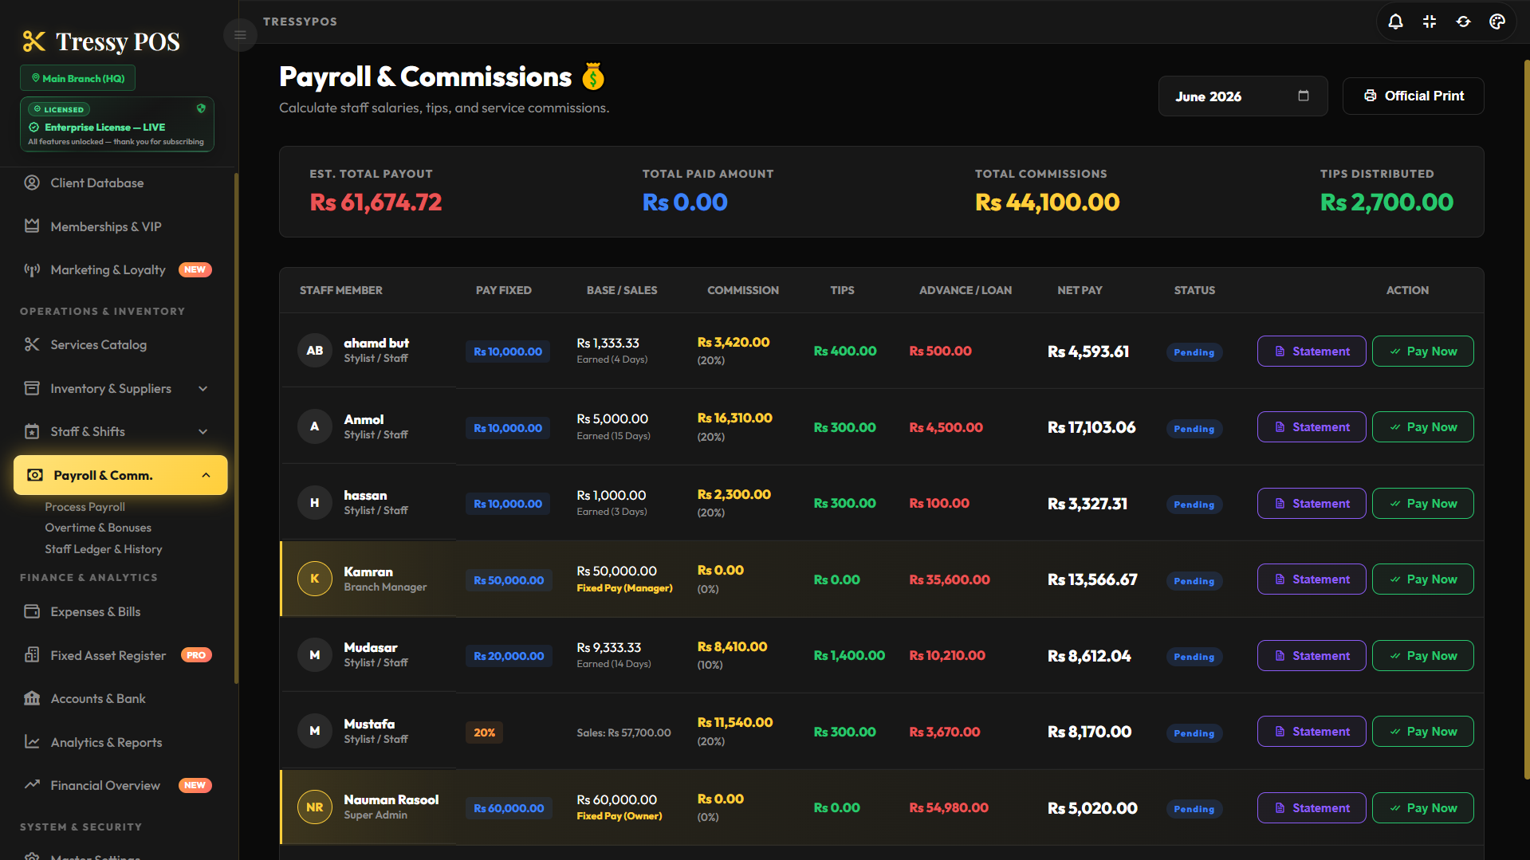Viewport: 1530px width, 860px height.
Task: Expand the Inventory & Suppliers submenu
Action: pos(203,388)
